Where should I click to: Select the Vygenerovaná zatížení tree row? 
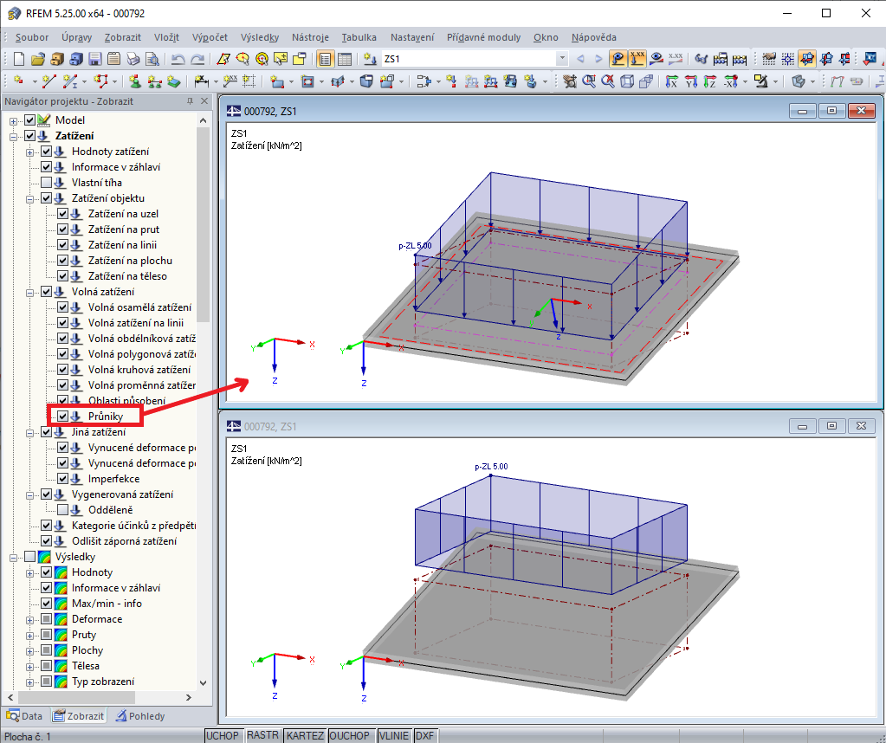click(x=122, y=494)
